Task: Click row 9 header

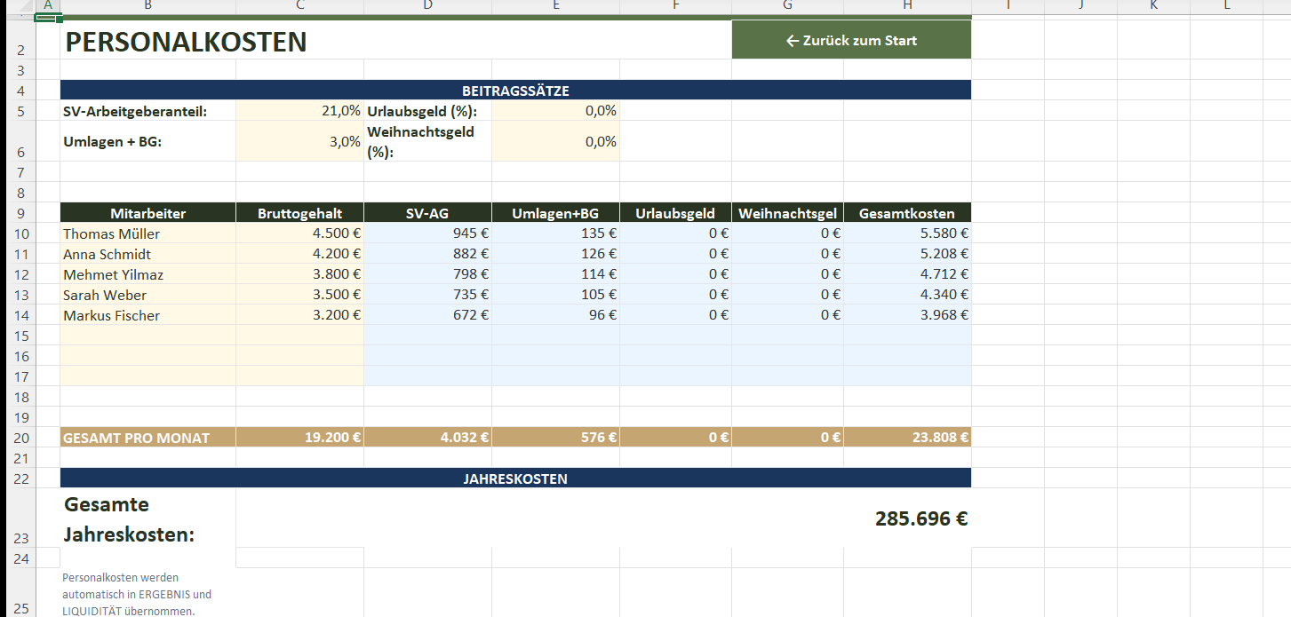Action: click(x=21, y=213)
